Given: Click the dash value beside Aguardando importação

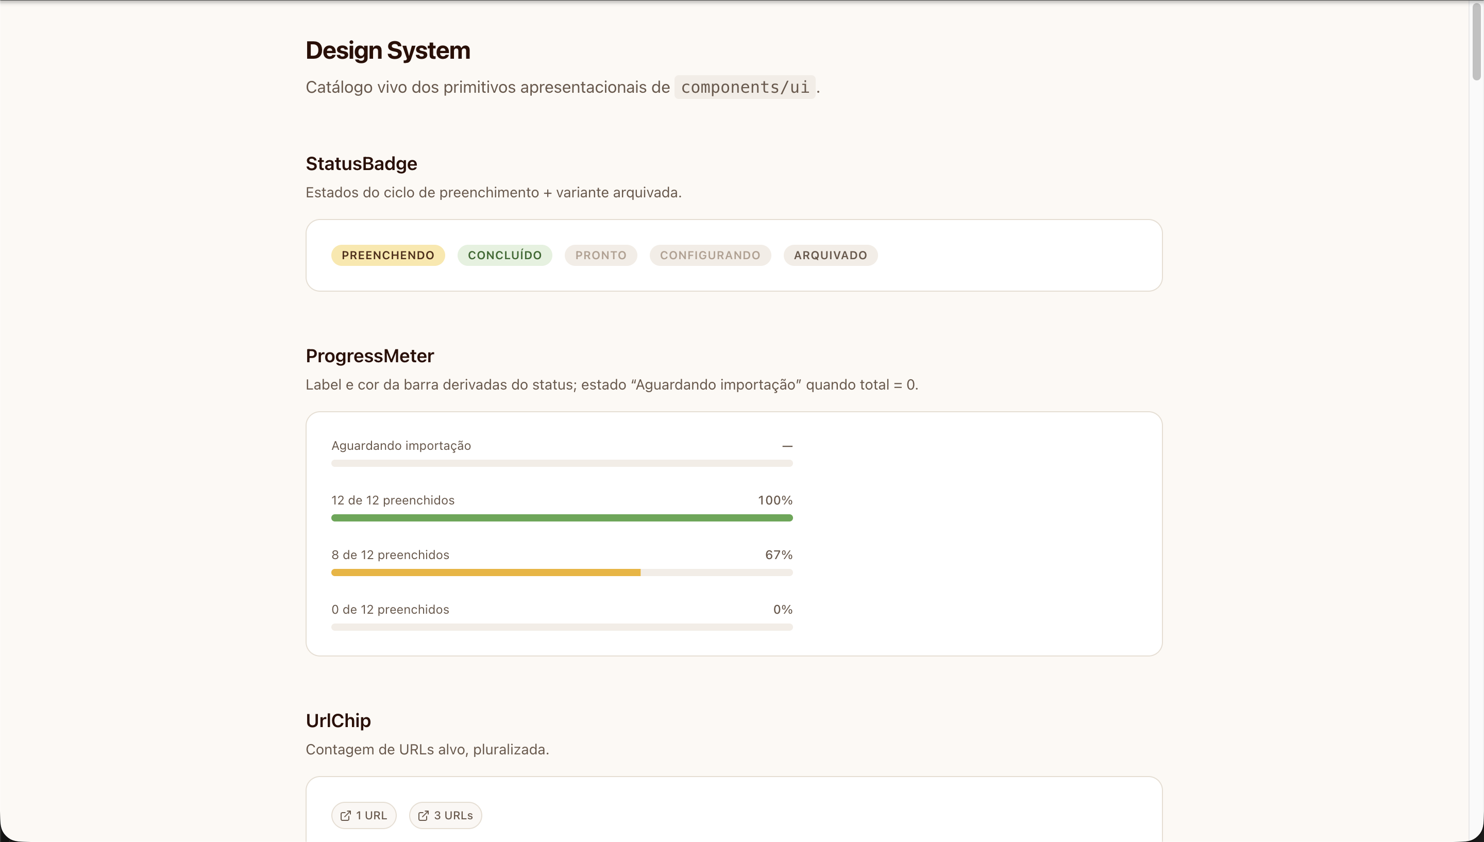Looking at the screenshot, I should click(x=787, y=446).
